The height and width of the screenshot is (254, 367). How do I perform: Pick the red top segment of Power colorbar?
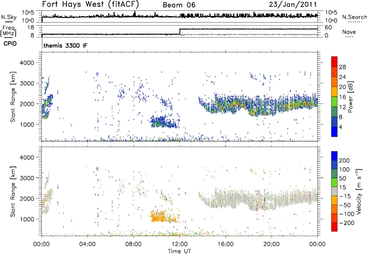click(334, 62)
